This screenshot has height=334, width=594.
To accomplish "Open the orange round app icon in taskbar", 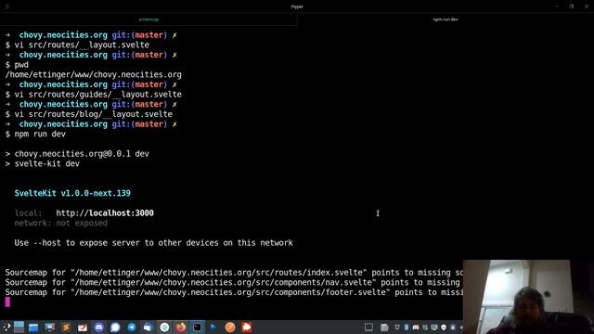I will tap(230, 328).
